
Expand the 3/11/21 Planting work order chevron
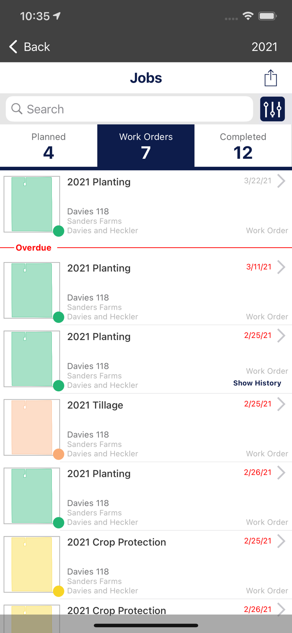pyautogui.click(x=281, y=267)
